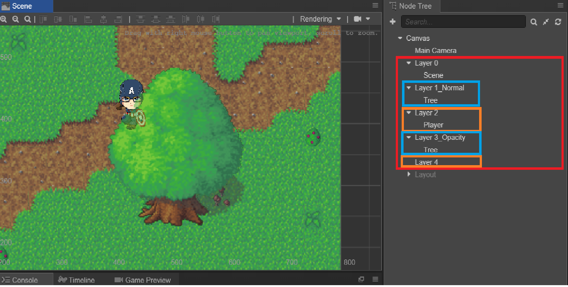
Task: Select the Scene node under Layer 0
Action: tap(433, 75)
